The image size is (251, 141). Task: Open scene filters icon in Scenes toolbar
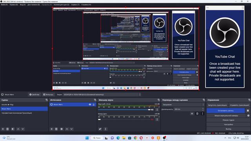pyautogui.click(x=13, y=129)
